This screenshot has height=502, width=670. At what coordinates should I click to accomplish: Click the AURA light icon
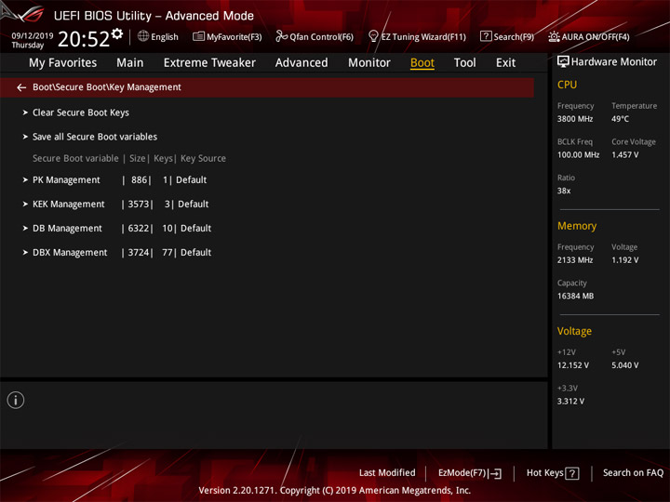coord(554,36)
